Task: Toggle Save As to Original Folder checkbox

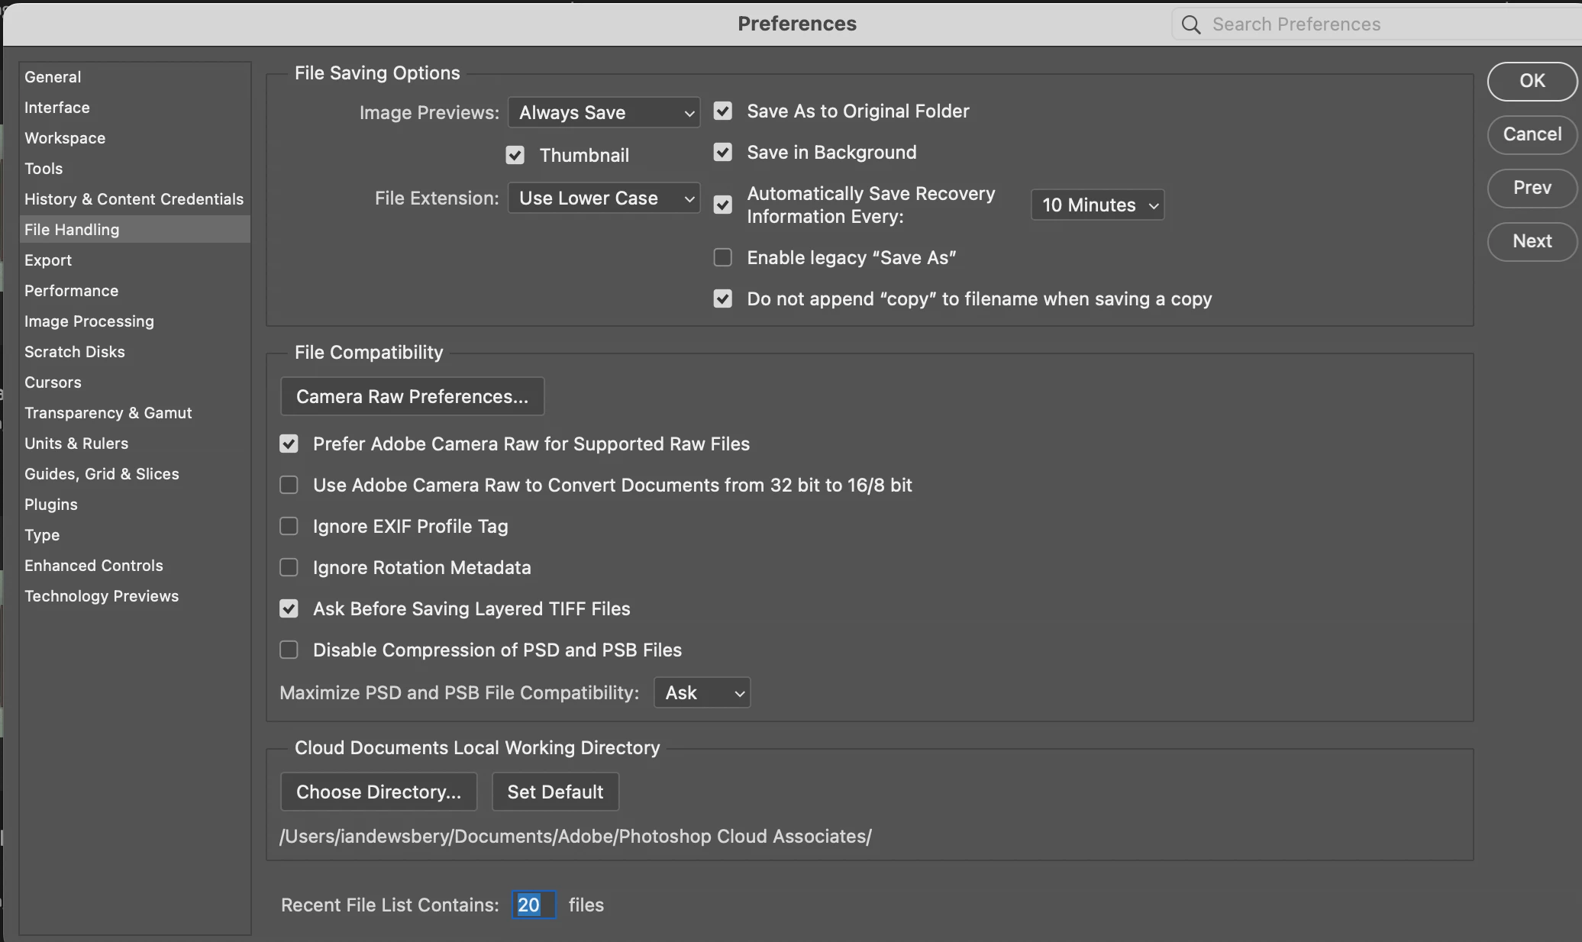Action: click(x=722, y=111)
